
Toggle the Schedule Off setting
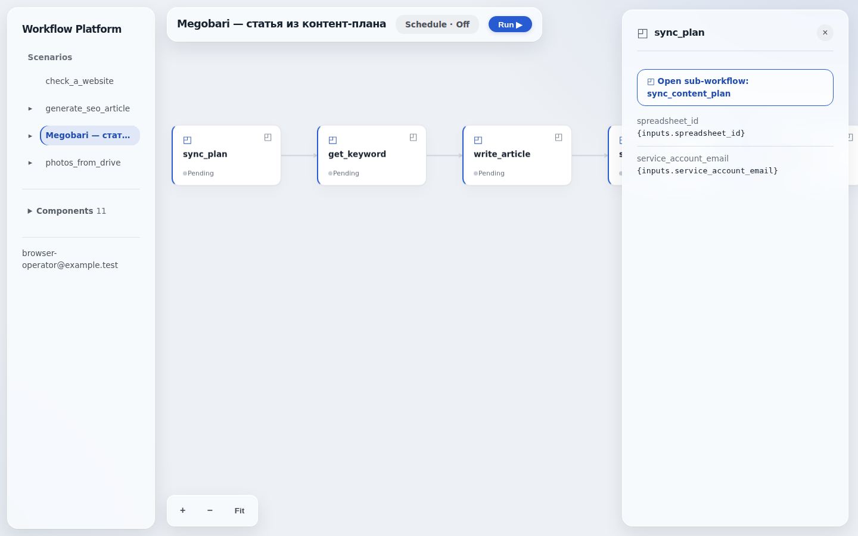pyautogui.click(x=437, y=24)
